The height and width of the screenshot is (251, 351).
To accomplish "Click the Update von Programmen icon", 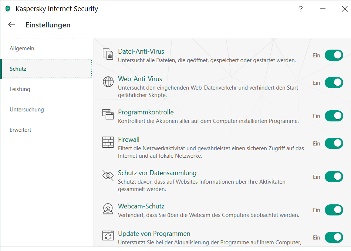I will (108, 236).
